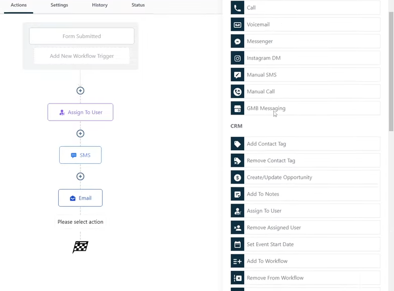Select the SMS workflow node
The width and height of the screenshot is (394, 291).
pyautogui.click(x=80, y=155)
